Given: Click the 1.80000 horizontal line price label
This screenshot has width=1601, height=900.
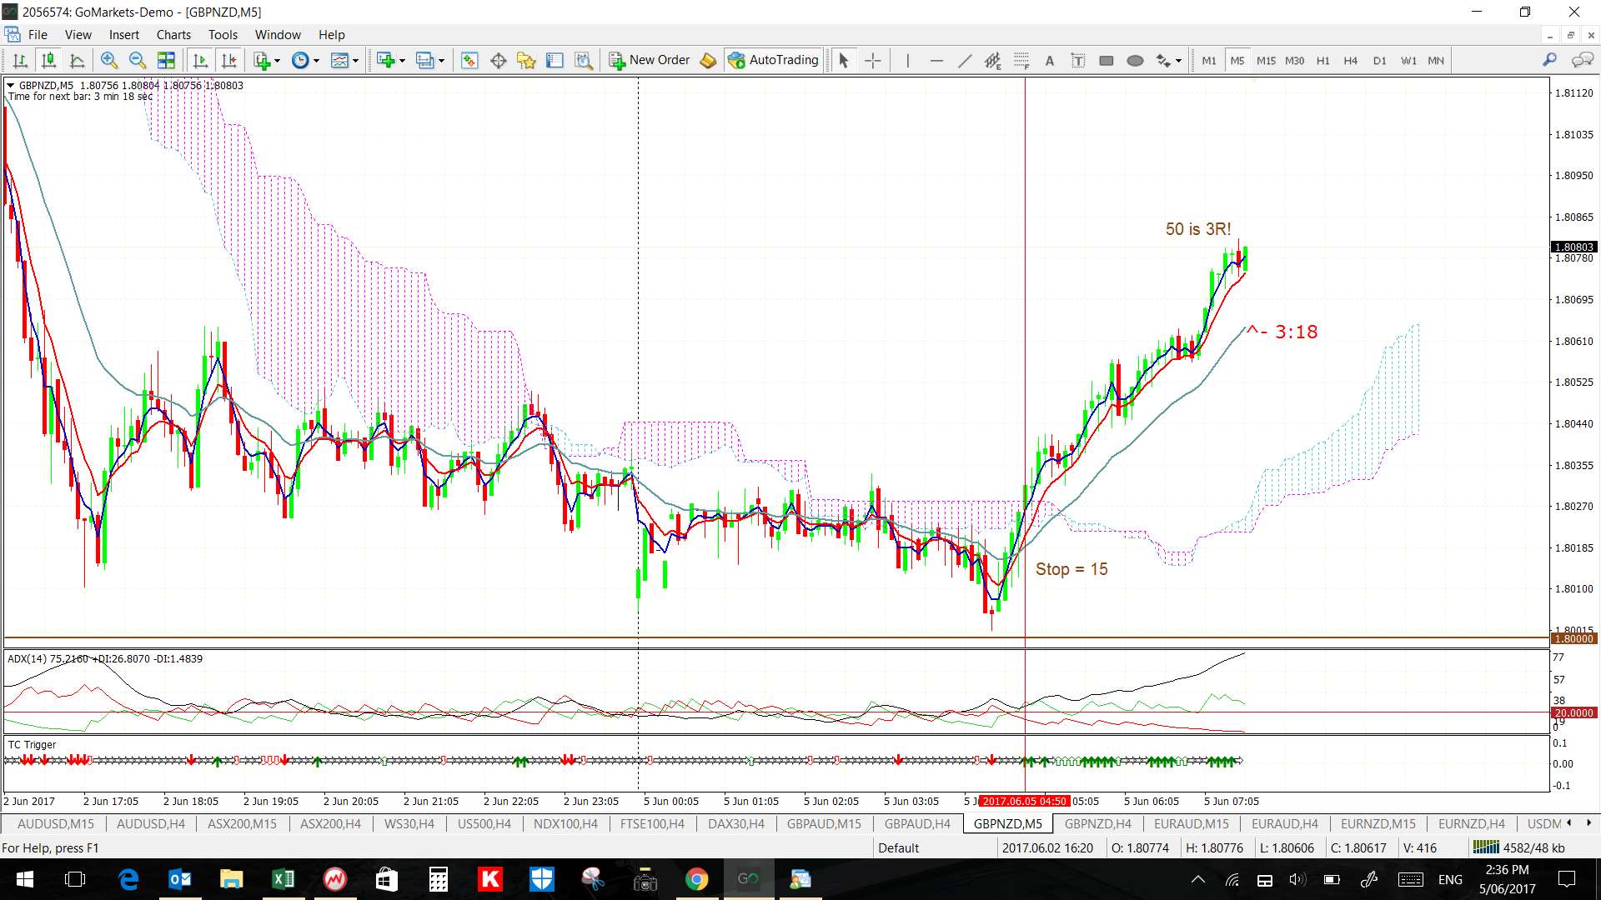Looking at the screenshot, I should tap(1573, 638).
